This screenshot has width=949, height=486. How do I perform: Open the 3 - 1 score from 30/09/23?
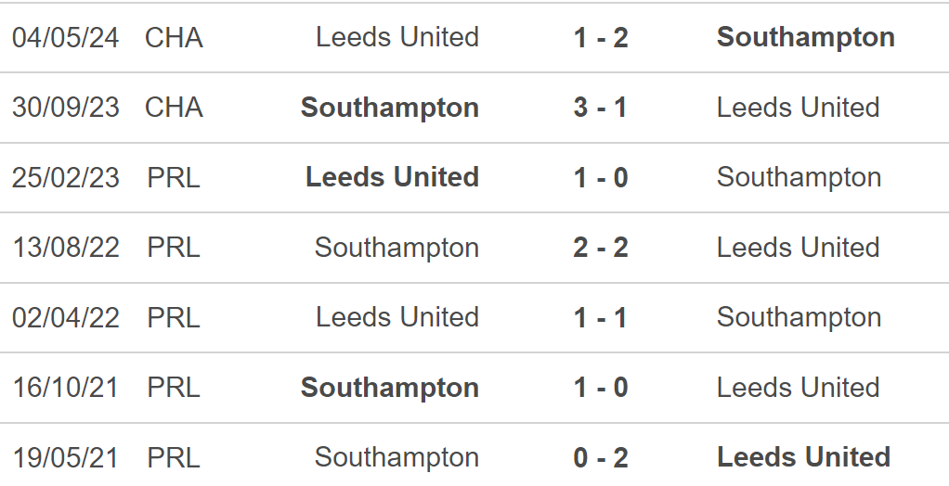point(601,108)
